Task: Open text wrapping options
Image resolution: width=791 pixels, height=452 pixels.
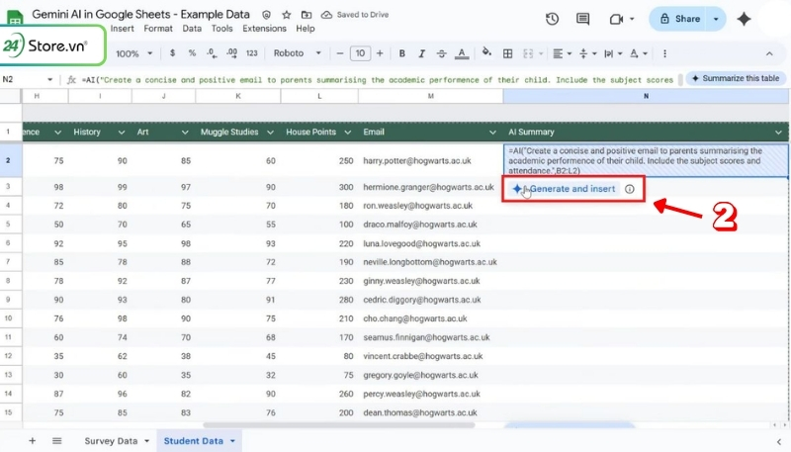Action: point(613,53)
